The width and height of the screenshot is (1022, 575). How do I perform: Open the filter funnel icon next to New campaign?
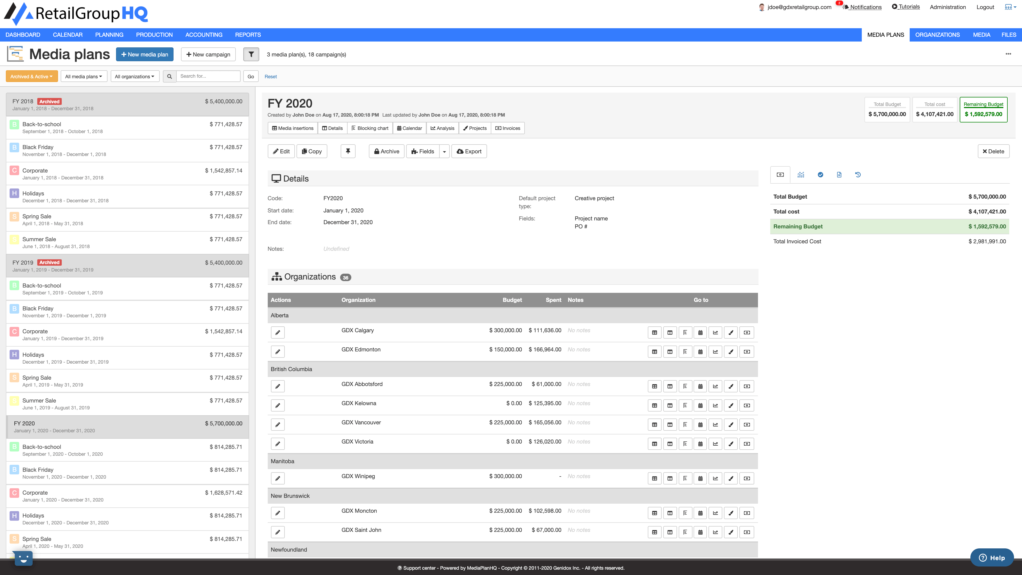click(251, 54)
